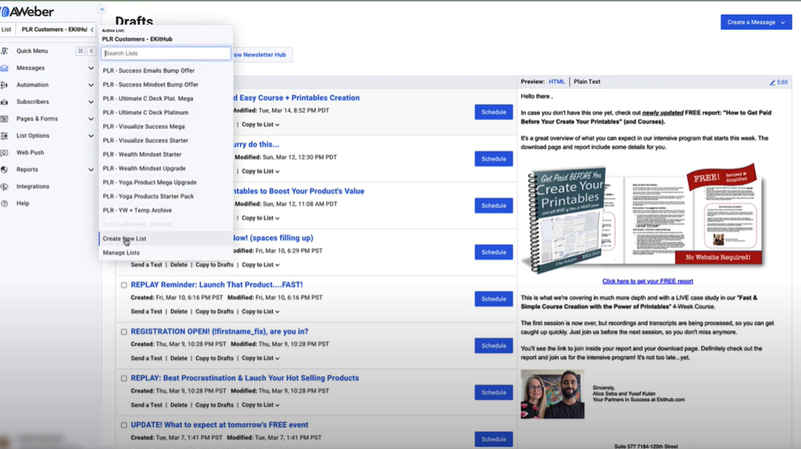801x449 pixels.
Task: Expand the Reports menu chevron
Action: [91, 170]
